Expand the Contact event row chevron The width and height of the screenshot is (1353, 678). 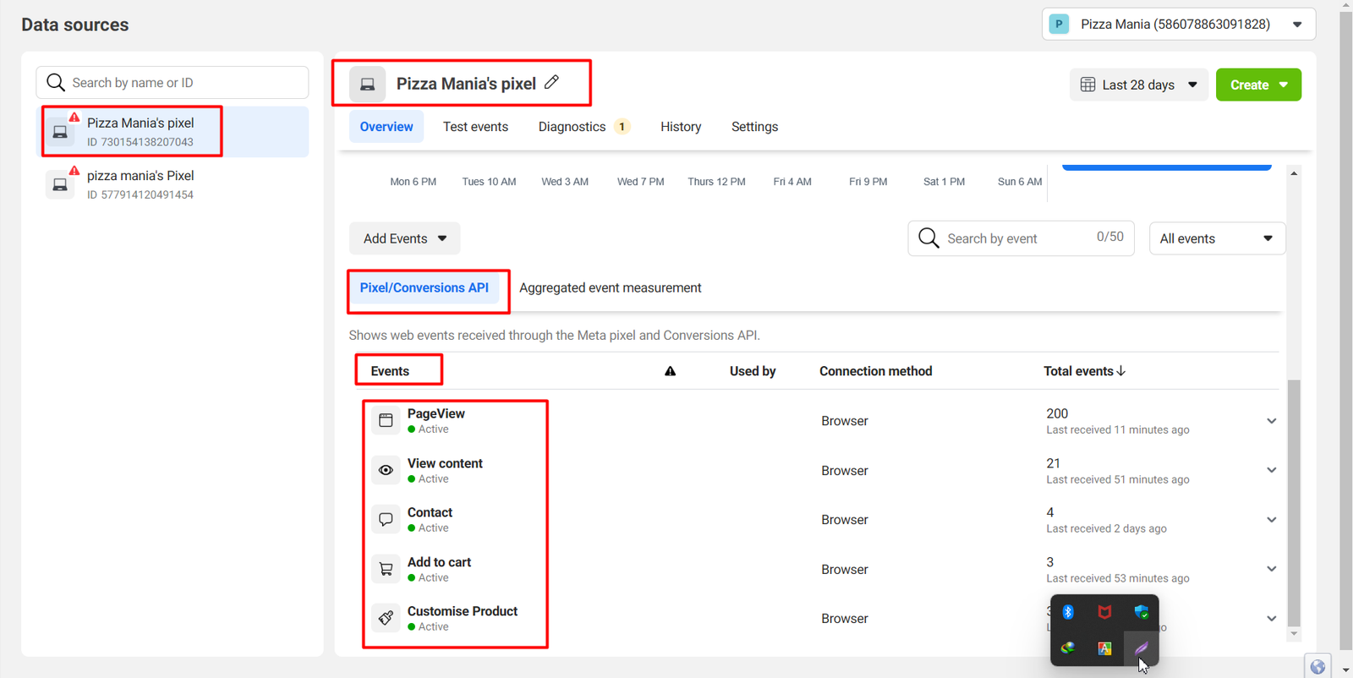click(x=1271, y=520)
